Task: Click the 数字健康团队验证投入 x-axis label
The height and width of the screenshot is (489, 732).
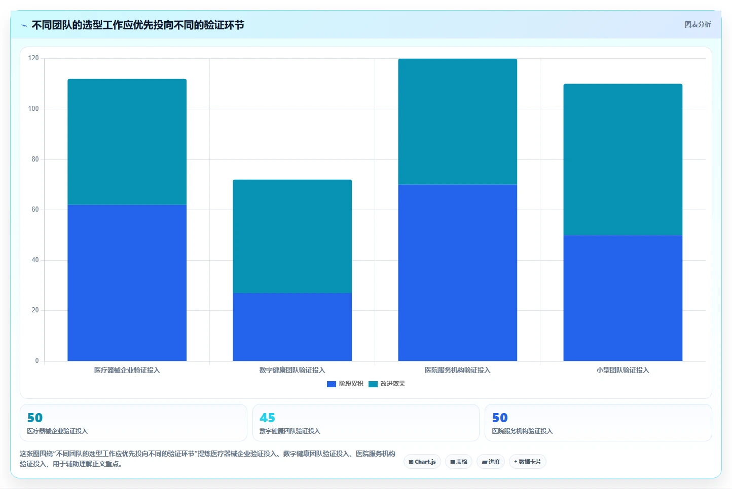Action: 292,371
